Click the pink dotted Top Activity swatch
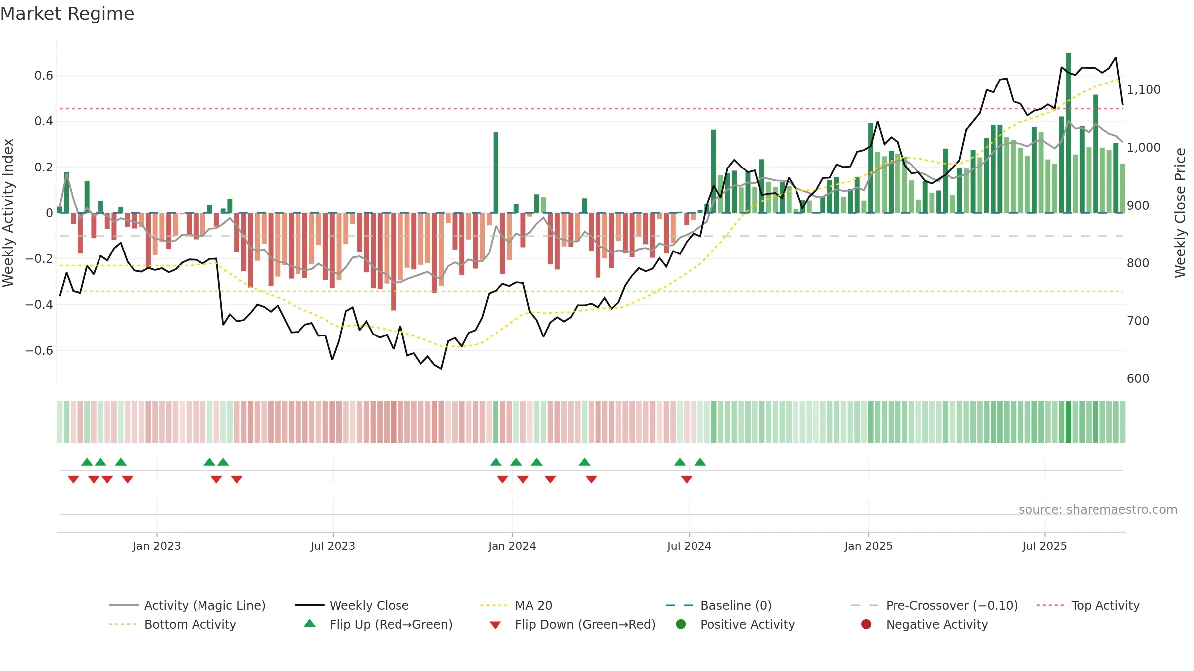The height and width of the screenshot is (671, 1194). pos(1050,605)
